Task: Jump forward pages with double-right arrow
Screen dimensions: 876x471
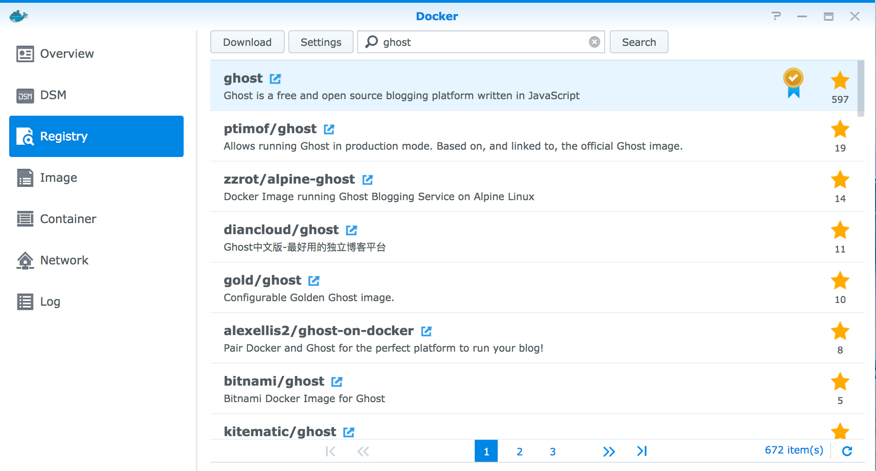Action: pos(609,451)
